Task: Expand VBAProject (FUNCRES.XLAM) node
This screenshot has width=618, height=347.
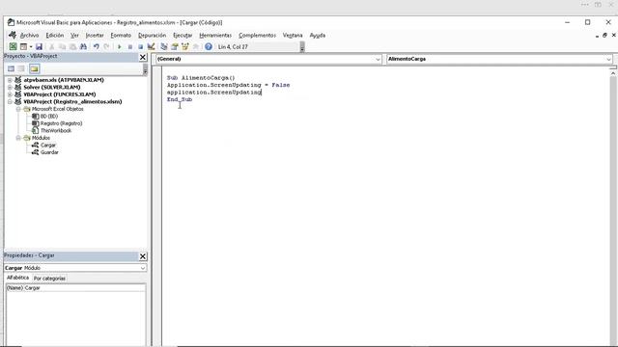Action: [10, 94]
